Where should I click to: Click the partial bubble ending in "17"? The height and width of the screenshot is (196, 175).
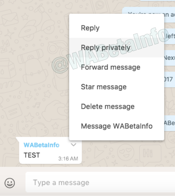[x=170, y=79]
